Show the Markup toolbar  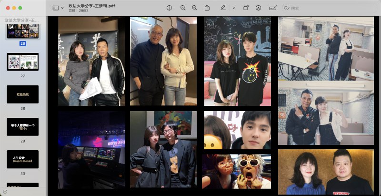coord(258,8)
